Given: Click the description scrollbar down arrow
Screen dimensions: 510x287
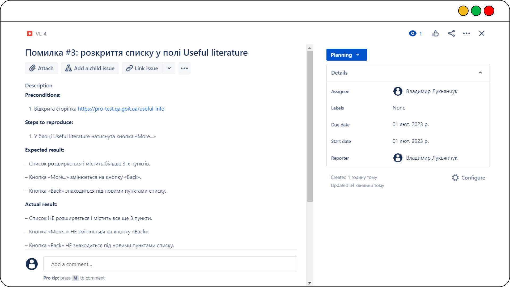Looking at the screenshot, I should pyautogui.click(x=310, y=283).
